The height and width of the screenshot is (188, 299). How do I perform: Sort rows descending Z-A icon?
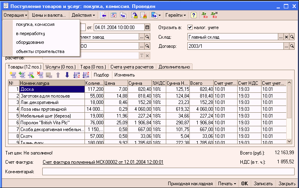[85, 74]
